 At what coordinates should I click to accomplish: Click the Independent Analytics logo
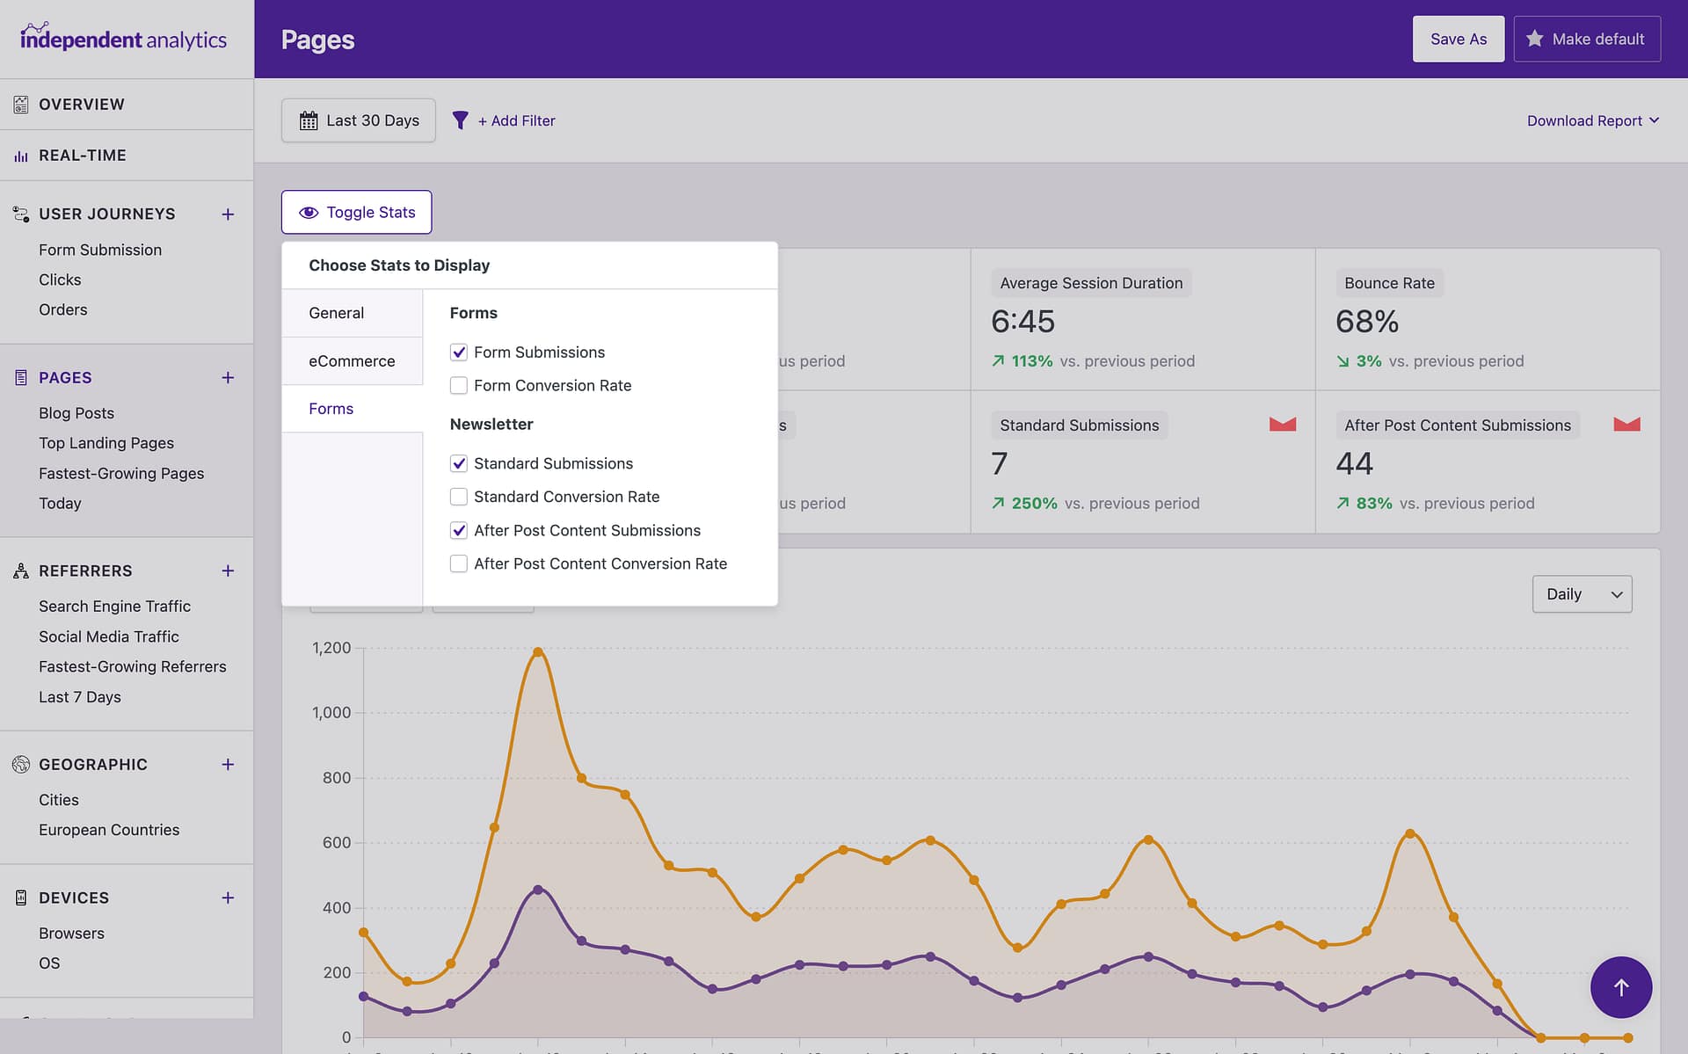123,38
